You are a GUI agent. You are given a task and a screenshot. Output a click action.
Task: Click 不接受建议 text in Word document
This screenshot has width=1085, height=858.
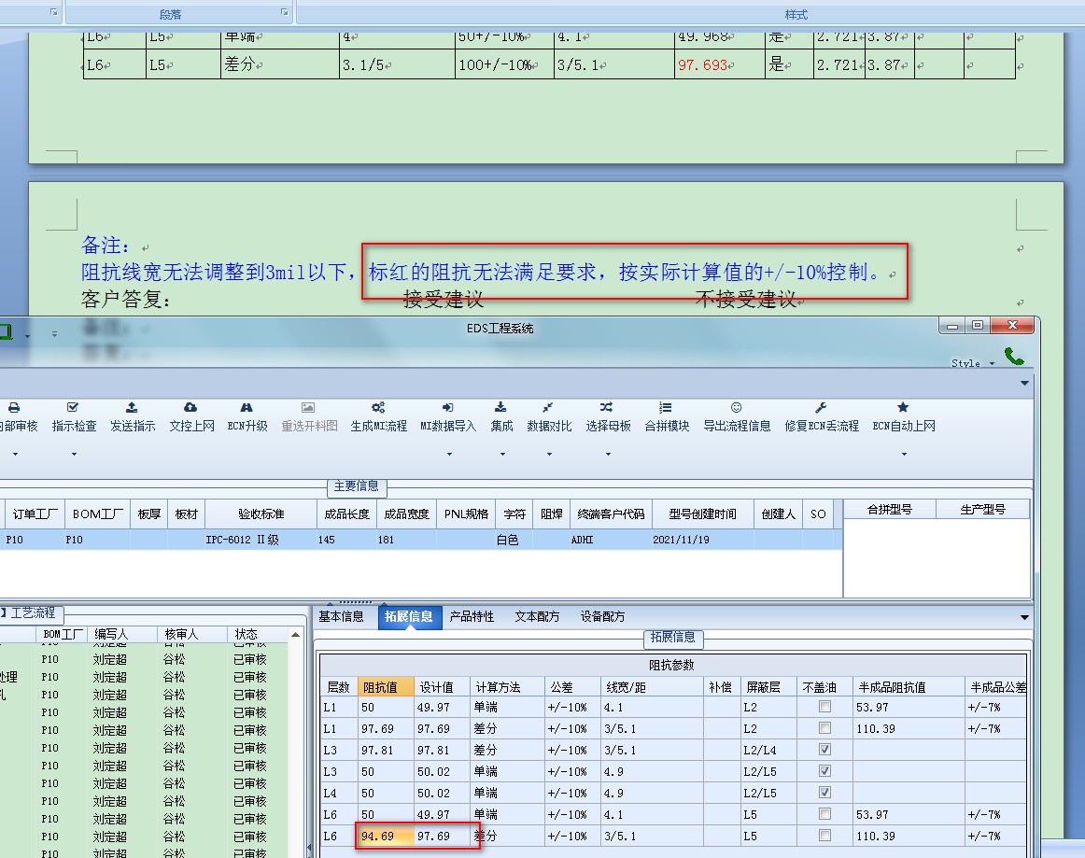pyautogui.click(x=746, y=300)
